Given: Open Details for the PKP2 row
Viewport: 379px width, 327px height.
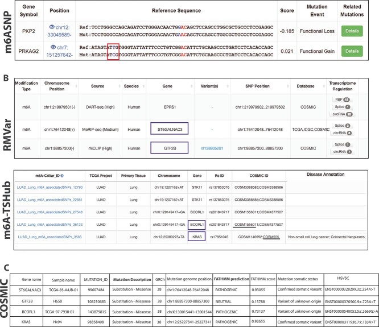Looking at the screenshot, I should pyautogui.click(x=352, y=31).
